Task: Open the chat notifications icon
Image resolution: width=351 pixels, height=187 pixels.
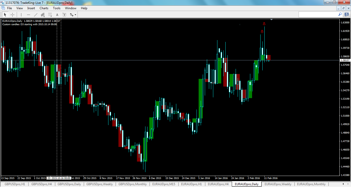Action: tap(347, 14)
